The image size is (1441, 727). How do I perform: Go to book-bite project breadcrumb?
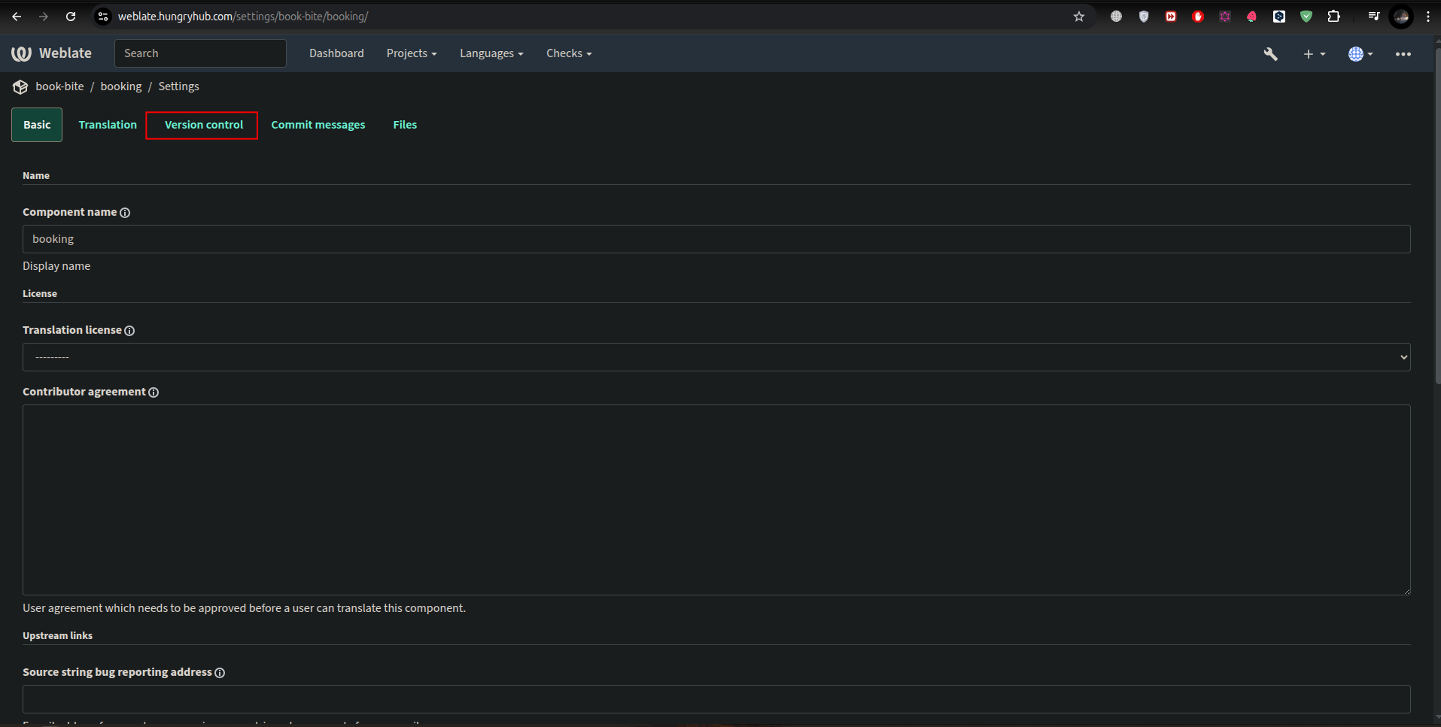[x=59, y=86]
